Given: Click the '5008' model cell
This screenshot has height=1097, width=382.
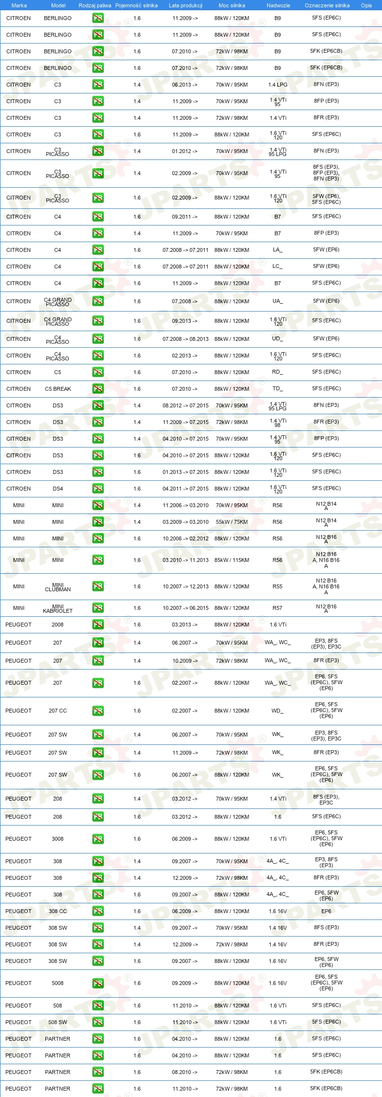Looking at the screenshot, I should pos(58,983).
